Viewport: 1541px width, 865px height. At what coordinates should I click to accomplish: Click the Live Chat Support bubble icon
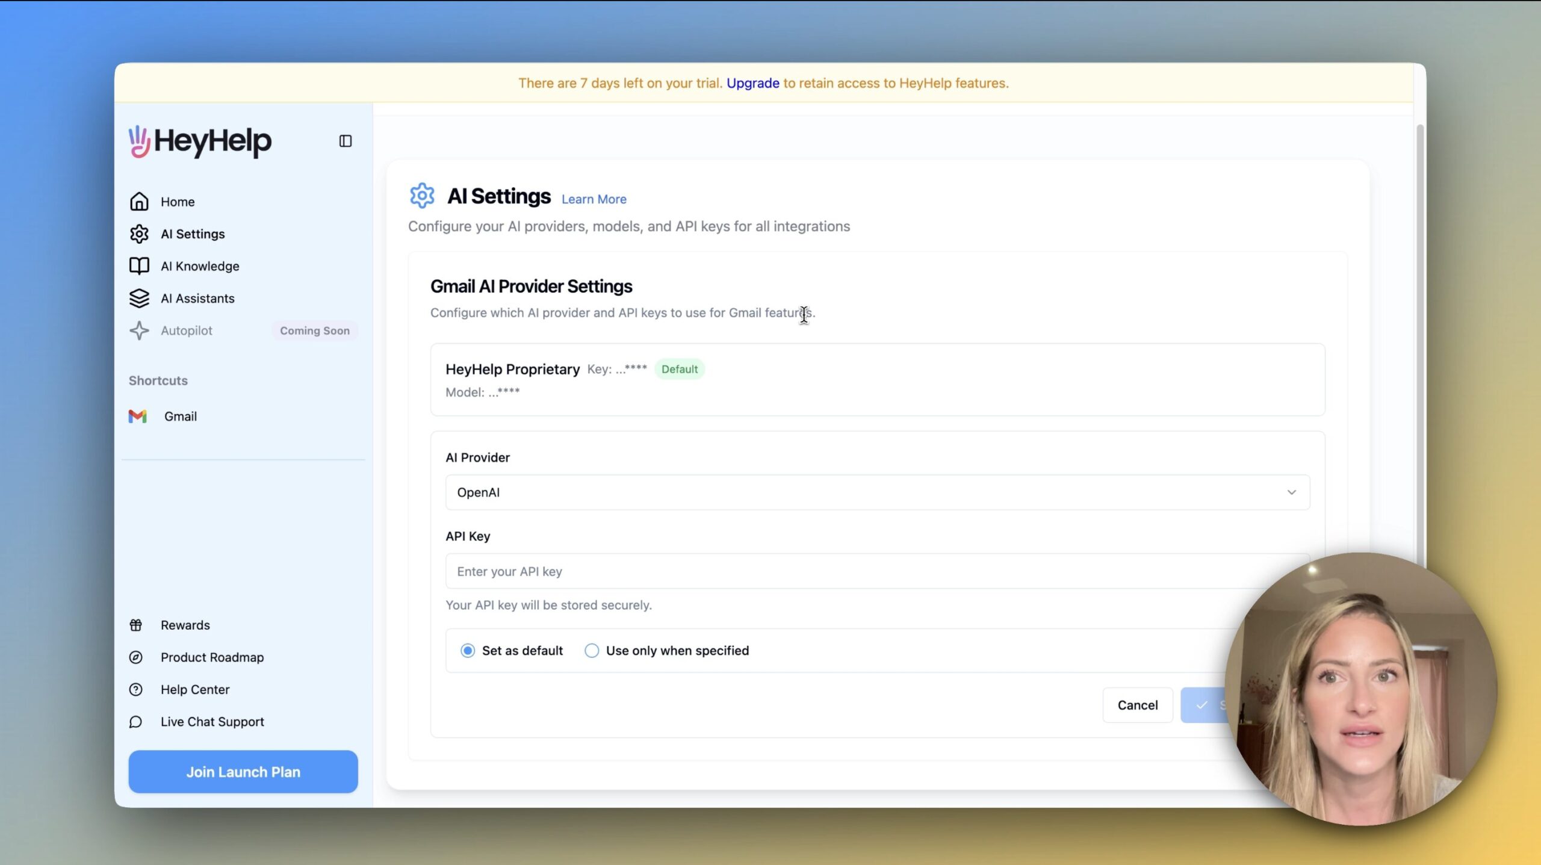(136, 722)
